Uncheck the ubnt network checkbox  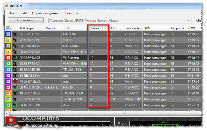point(8,82)
